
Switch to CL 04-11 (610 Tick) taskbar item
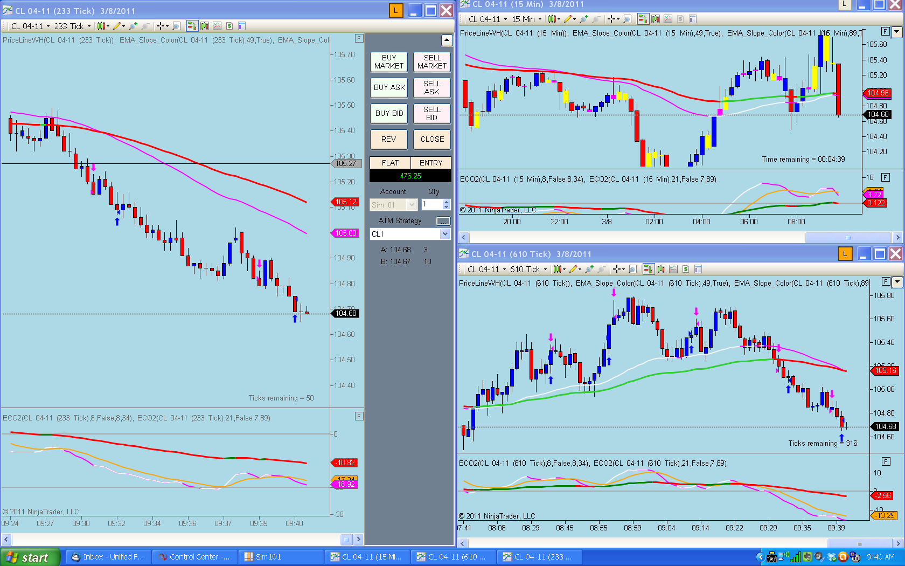[x=452, y=557]
